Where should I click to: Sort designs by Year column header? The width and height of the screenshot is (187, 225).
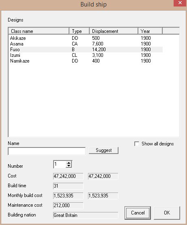click(x=150, y=31)
